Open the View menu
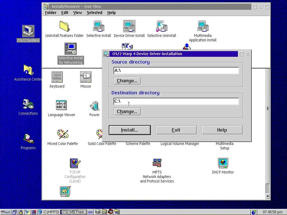The image size is (287, 215). tap(78, 13)
